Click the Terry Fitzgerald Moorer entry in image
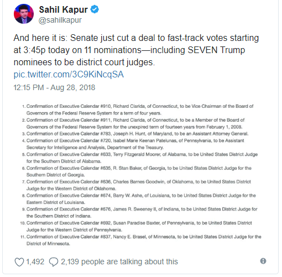Viewport: 282px width, 277px height. [140, 158]
